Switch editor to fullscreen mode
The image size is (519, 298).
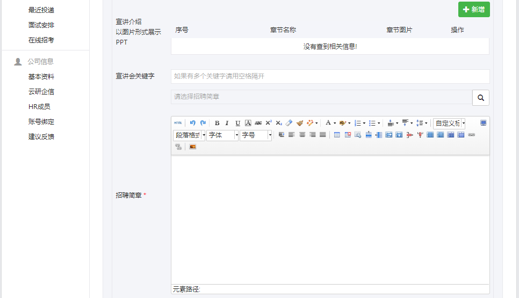click(483, 123)
